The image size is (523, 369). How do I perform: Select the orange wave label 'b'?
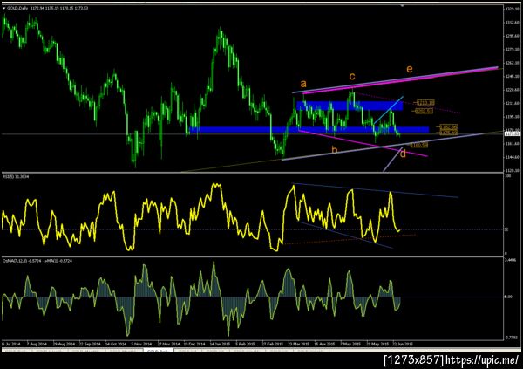pyautogui.click(x=334, y=150)
